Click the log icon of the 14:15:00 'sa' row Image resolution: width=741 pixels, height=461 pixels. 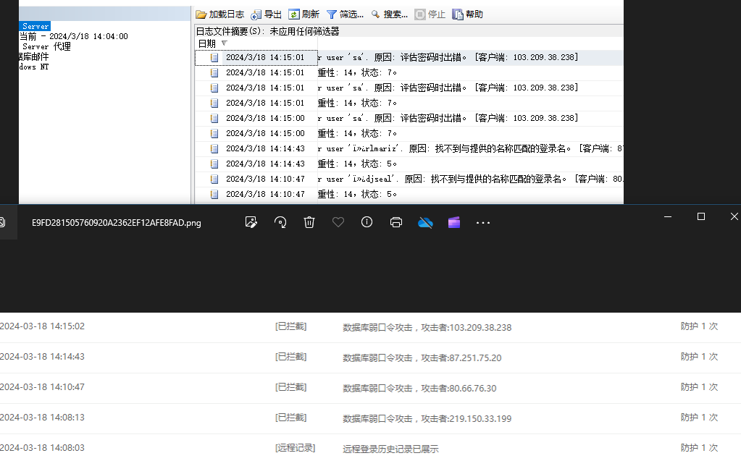(214, 118)
